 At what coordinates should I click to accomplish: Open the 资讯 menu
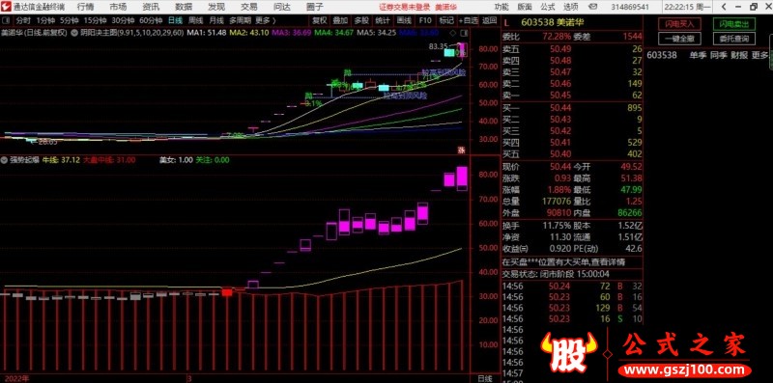pyautogui.click(x=151, y=7)
